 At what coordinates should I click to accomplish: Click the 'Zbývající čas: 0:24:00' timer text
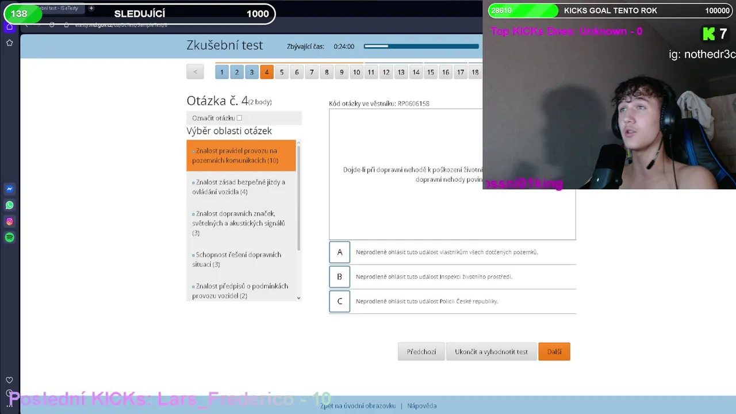(321, 47)
